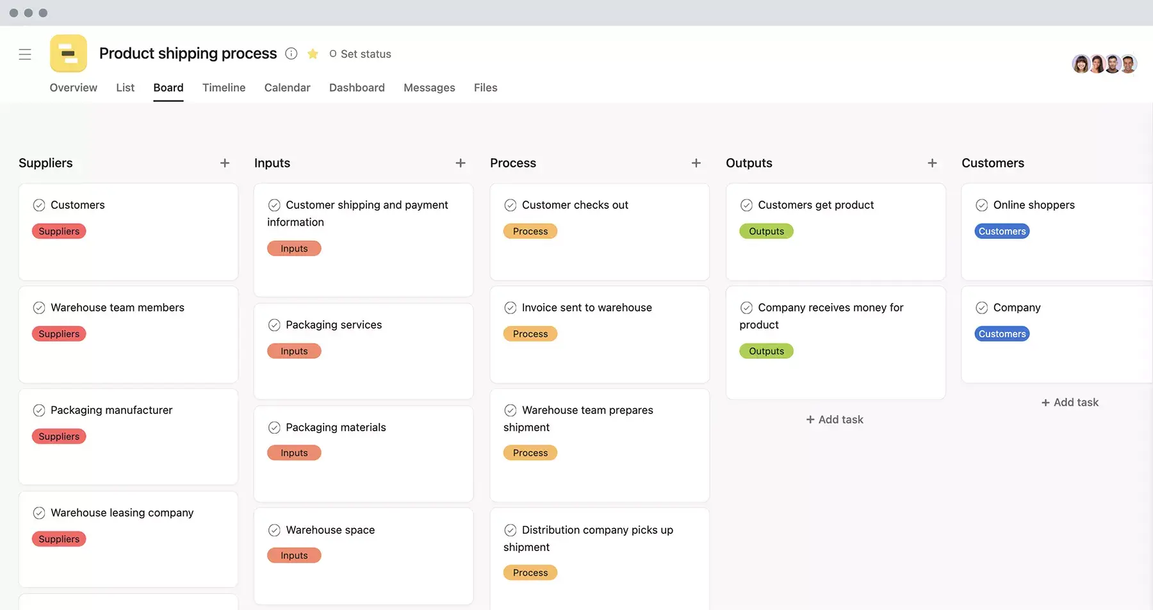The width and height of the screenshot is (1153, 610).
Task: Click the Process column heading
Action: pyautogui.click(x=513, y=163)
